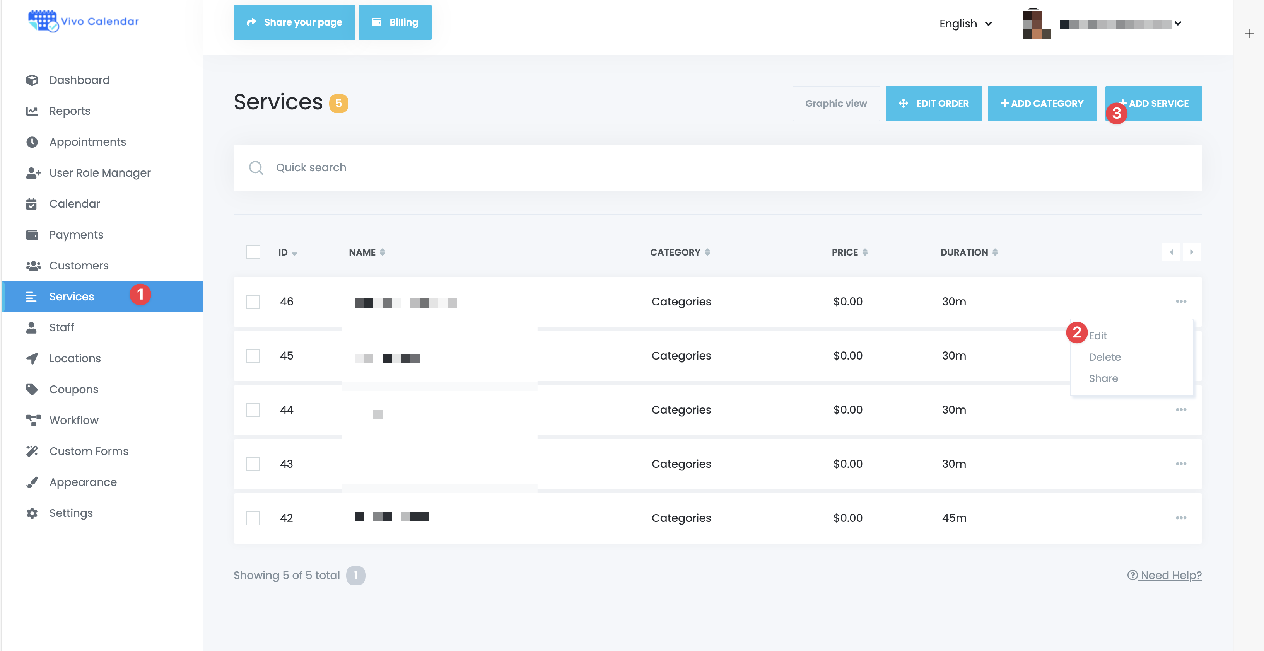Screen dimensions: 1264x651
Task: Click the Appointments clock icon
Action: point(32,142)
